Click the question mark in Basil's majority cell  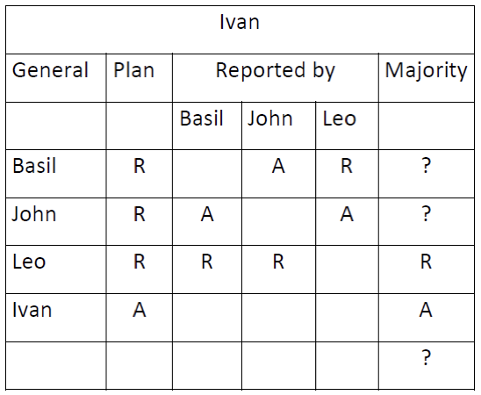(x=426, y=166)
